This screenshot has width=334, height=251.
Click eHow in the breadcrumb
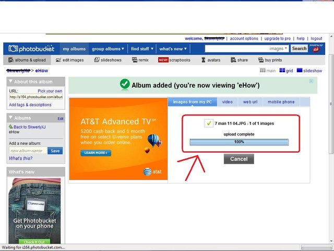tap(42, 71)
